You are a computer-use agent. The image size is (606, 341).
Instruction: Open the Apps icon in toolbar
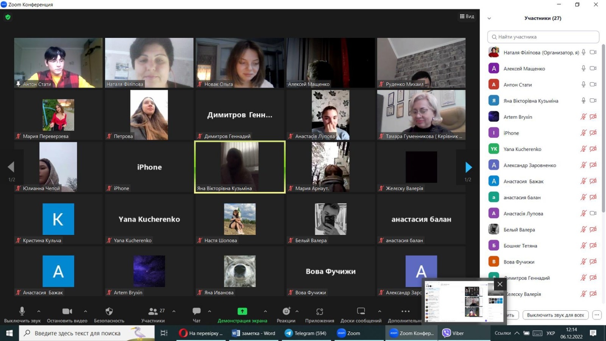pyautogui.click(x=319, y=311)
